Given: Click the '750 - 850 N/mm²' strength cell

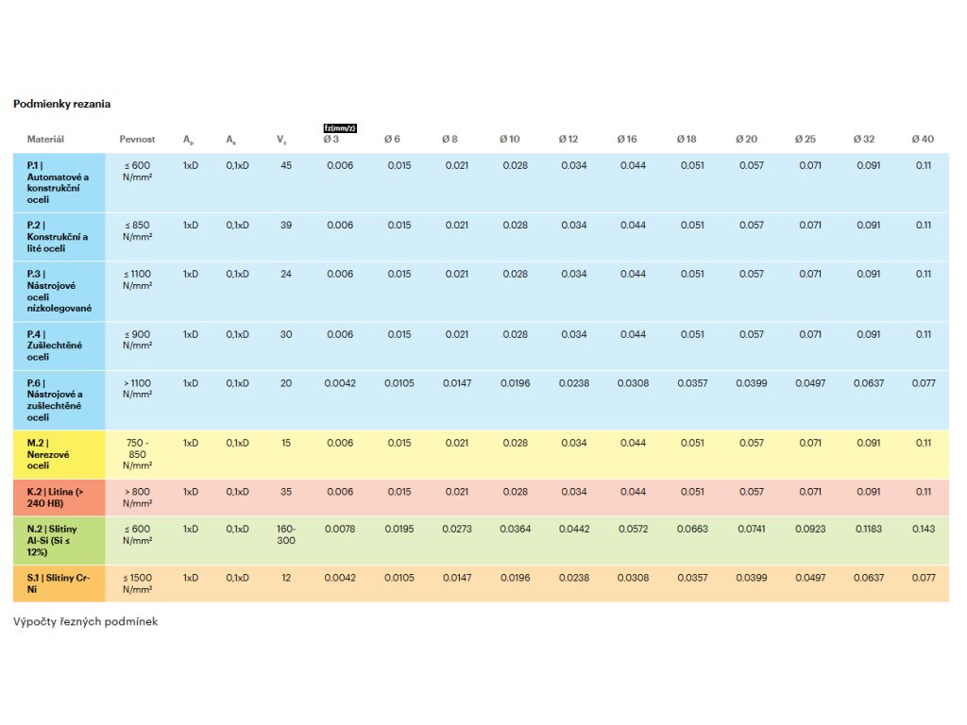Looking at the screenshot, I should pyautogui.click(x=137, y=454).
